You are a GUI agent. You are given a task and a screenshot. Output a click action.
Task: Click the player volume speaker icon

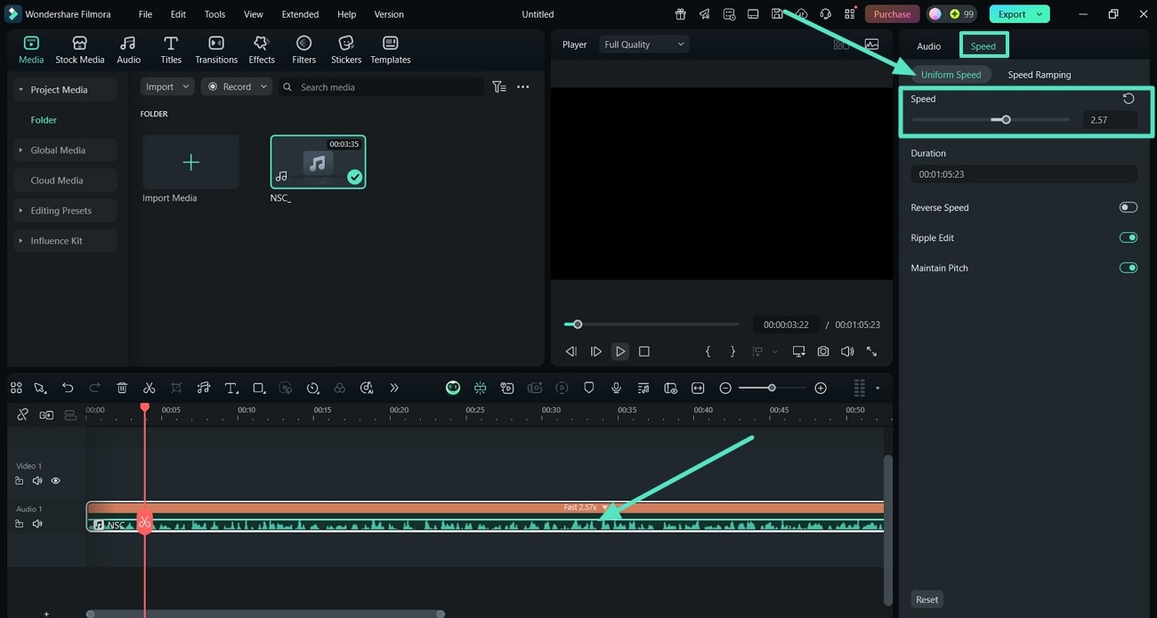[847, 351]
